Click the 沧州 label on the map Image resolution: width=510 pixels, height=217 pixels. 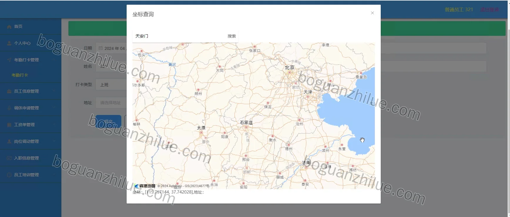point(299,124)
